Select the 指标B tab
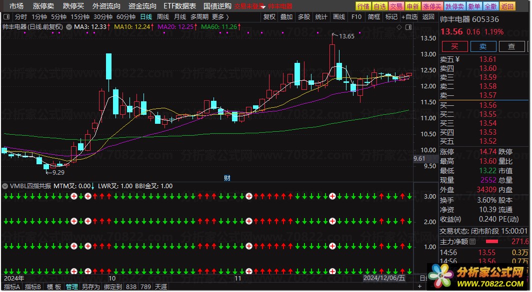This screenshot has width=532, height=292. pos(33,287)
